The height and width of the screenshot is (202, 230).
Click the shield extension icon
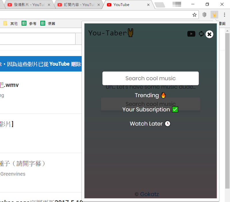coord(204,15)
